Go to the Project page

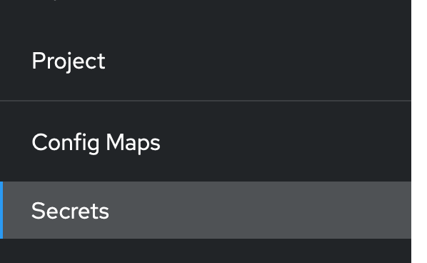pos(206,61)
